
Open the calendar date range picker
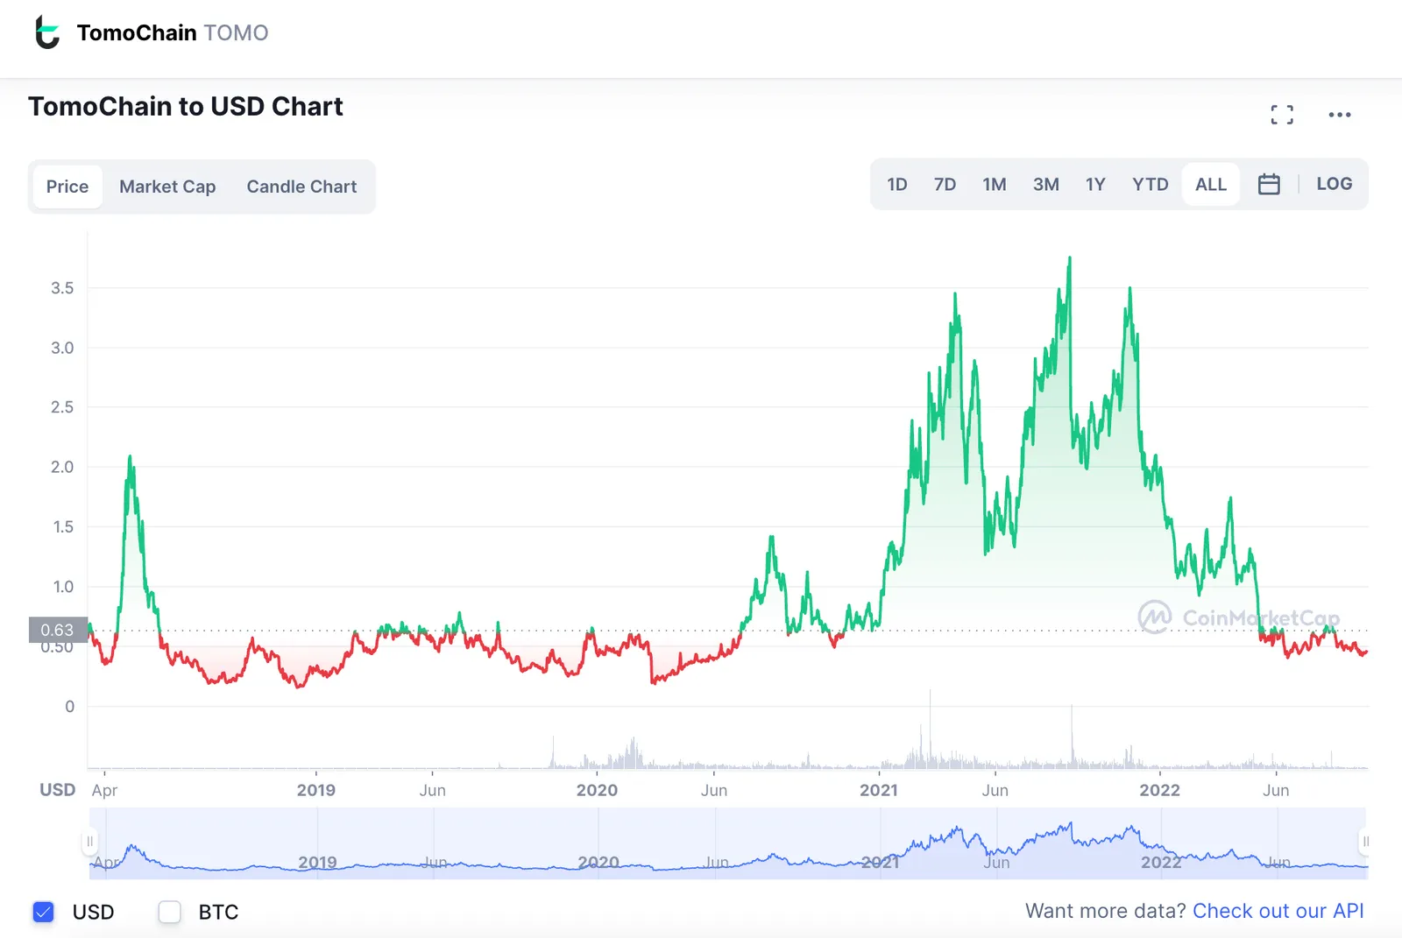click(1269, 184)
